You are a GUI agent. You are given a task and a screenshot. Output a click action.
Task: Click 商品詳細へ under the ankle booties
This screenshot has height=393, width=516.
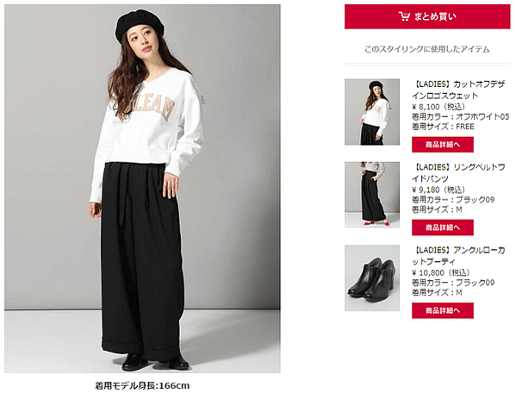[442, 310]
